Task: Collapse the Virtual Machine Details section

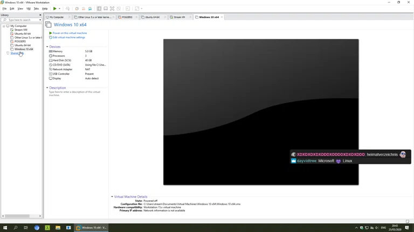Action: coord(112,197)
